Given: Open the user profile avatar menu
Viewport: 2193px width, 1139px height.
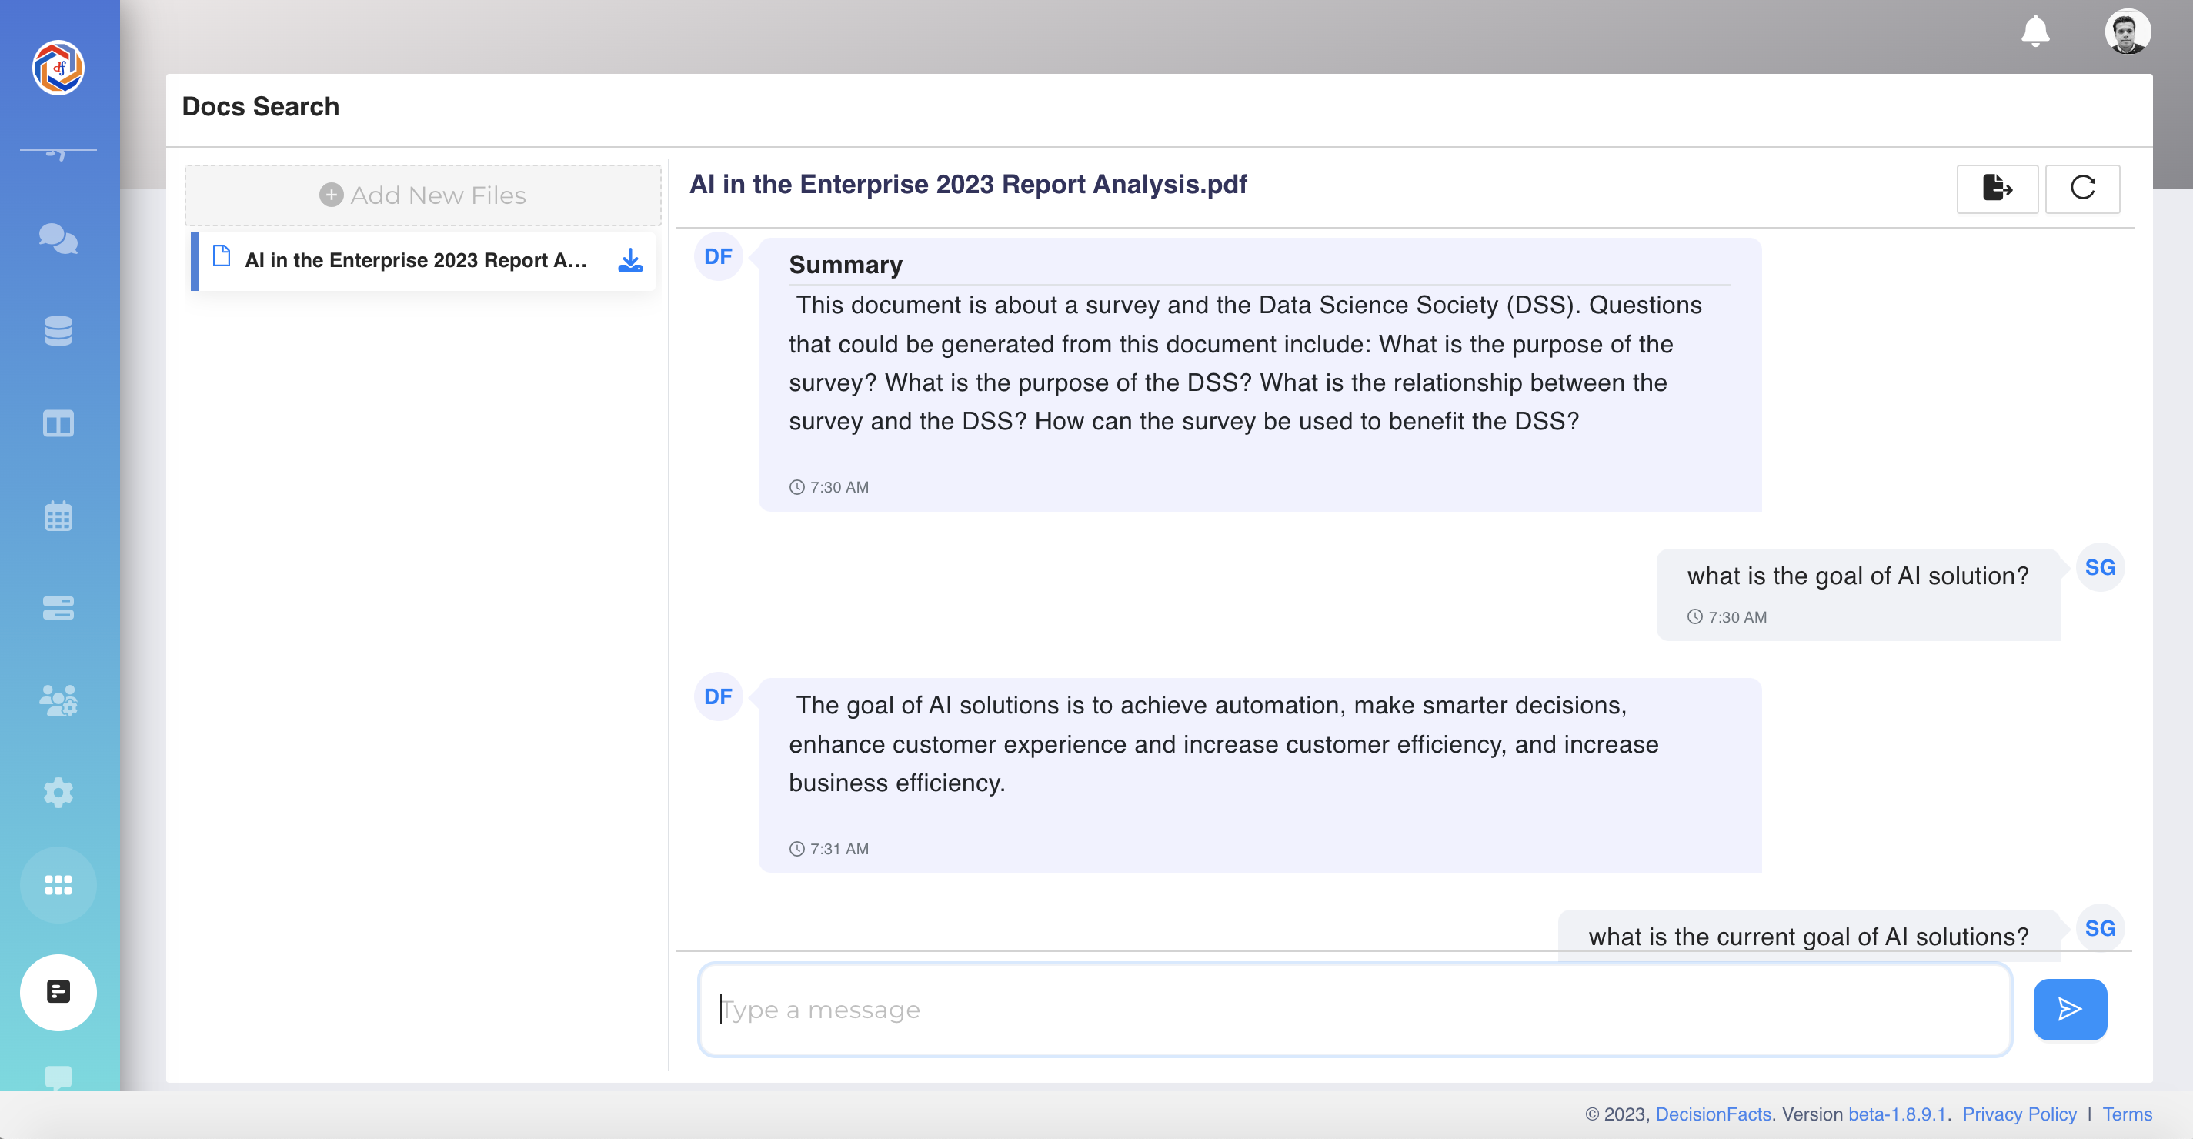Looking at the screenshot, I should [2127, 32].
